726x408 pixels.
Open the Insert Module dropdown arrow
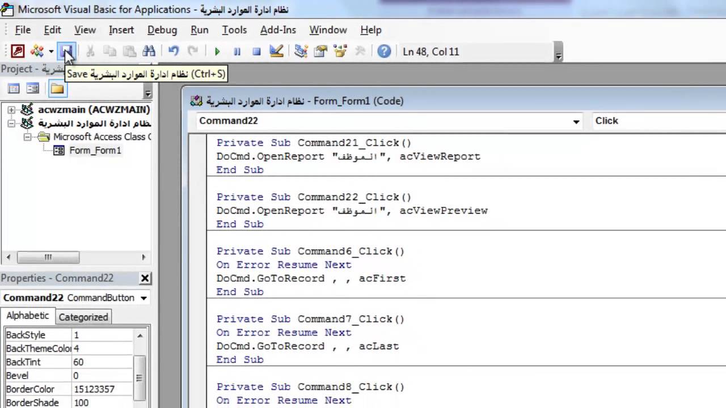tap(50, 52)
